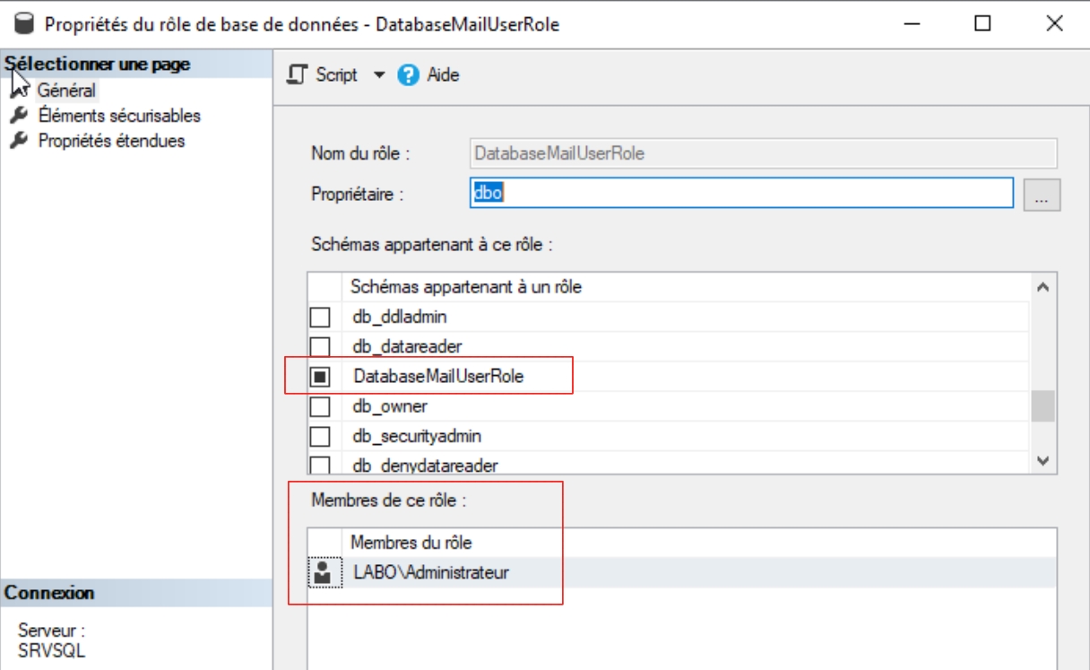Click the schemas list scrollbar thumb
Image resolution: width=1090 pixels, height=670 pixels.
[x=1042, y=406]
